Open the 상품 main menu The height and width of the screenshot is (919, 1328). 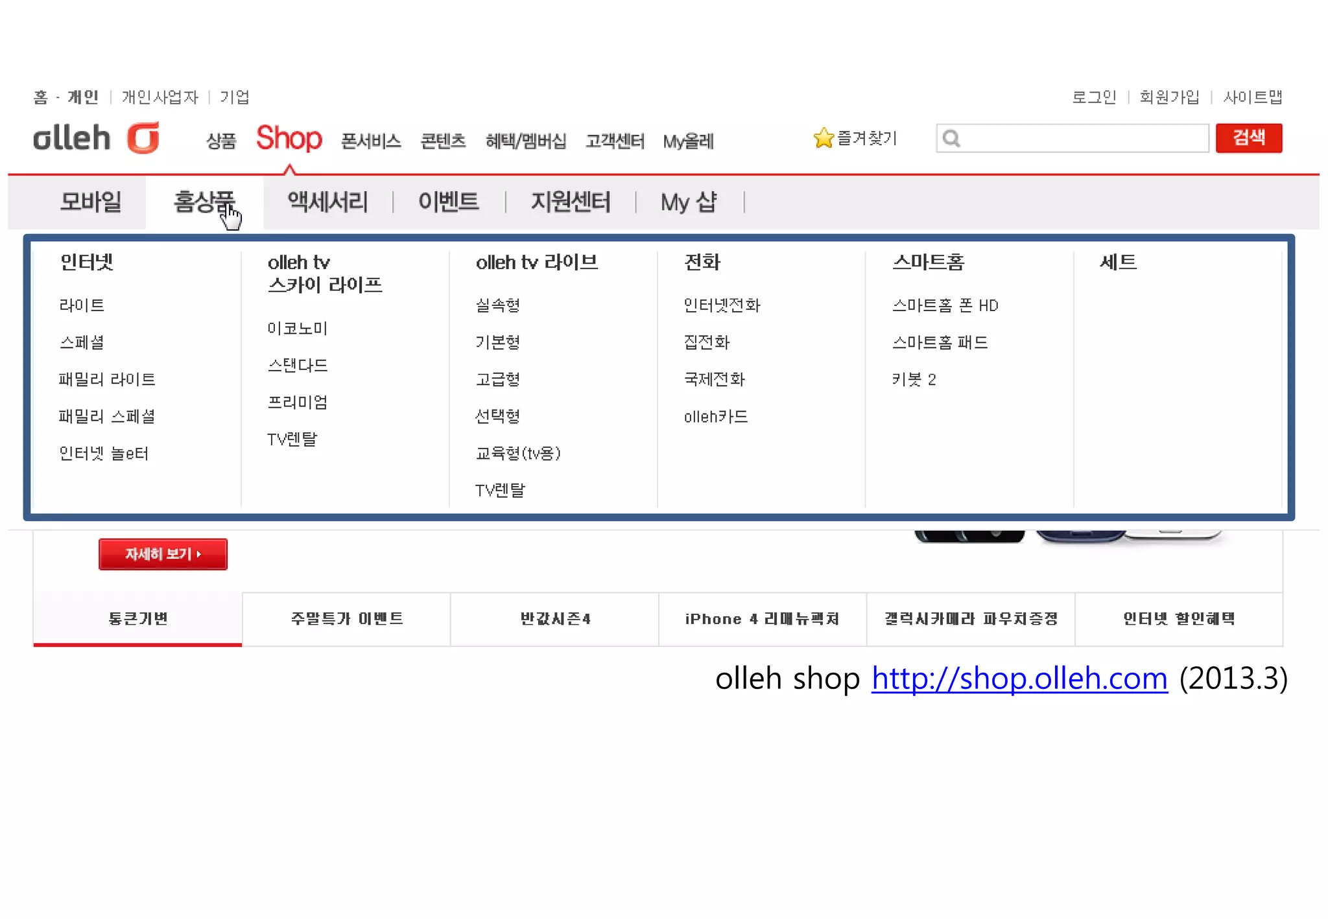coord(221,141)
